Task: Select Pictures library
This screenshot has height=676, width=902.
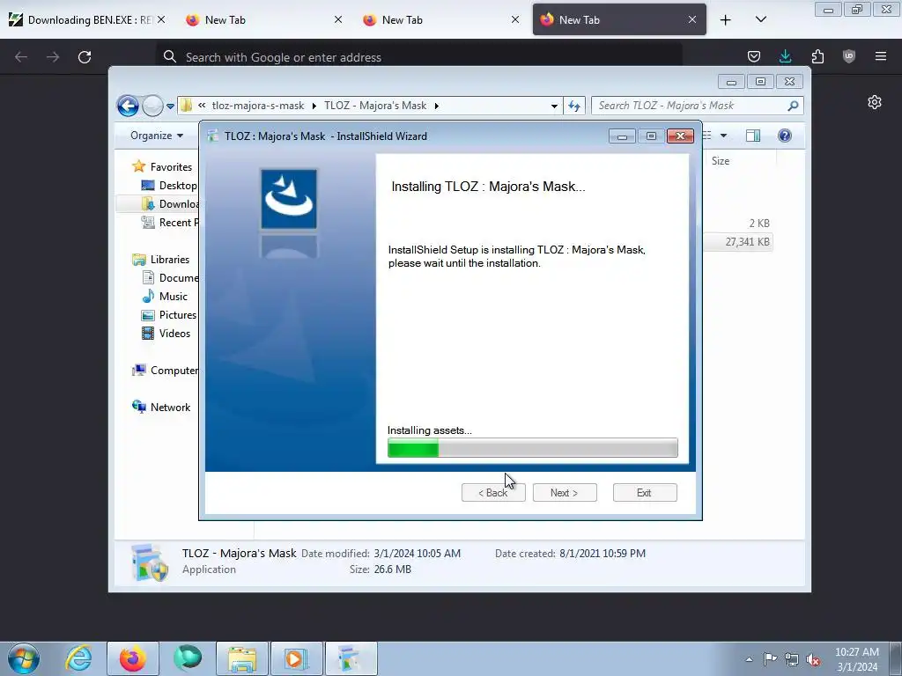Action: (169, 315)
